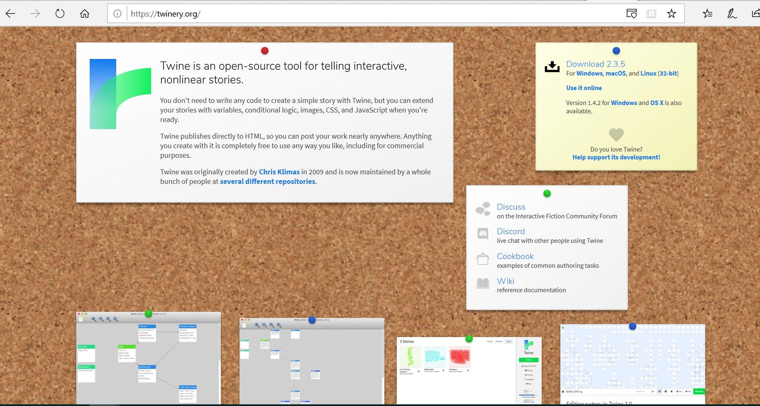Open the Download 2.3.5 link
The height and width of the screenshot is (406, 760).
pos(595,64)
